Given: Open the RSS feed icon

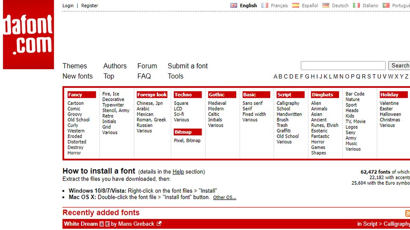Looking at the screenshot, I should 407,214.
